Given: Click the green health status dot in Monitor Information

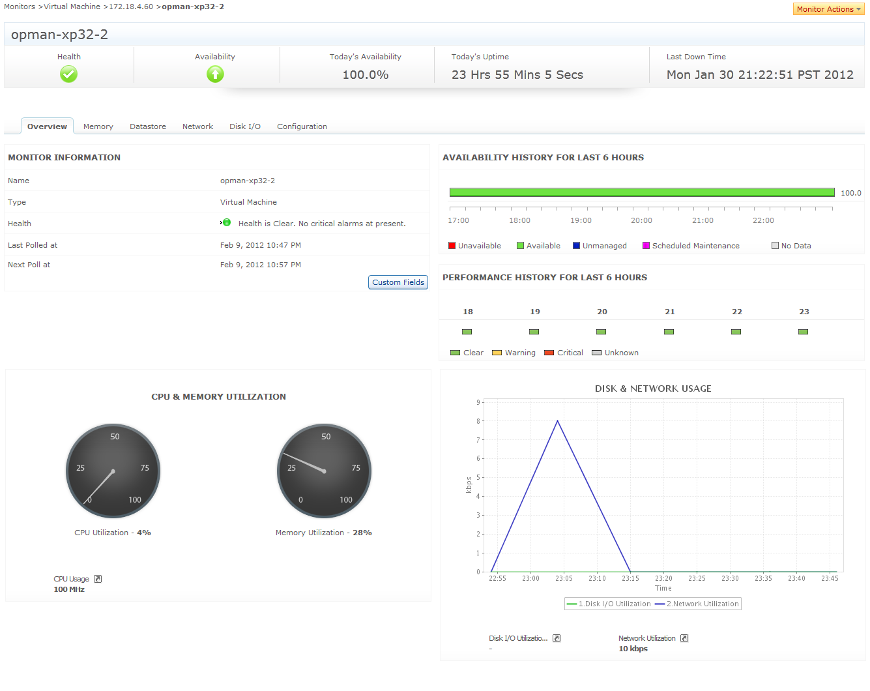Looking at the screenshot, I should (x=226, y=223).
